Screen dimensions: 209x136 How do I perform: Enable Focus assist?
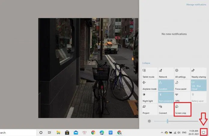[x=182, y=85]
